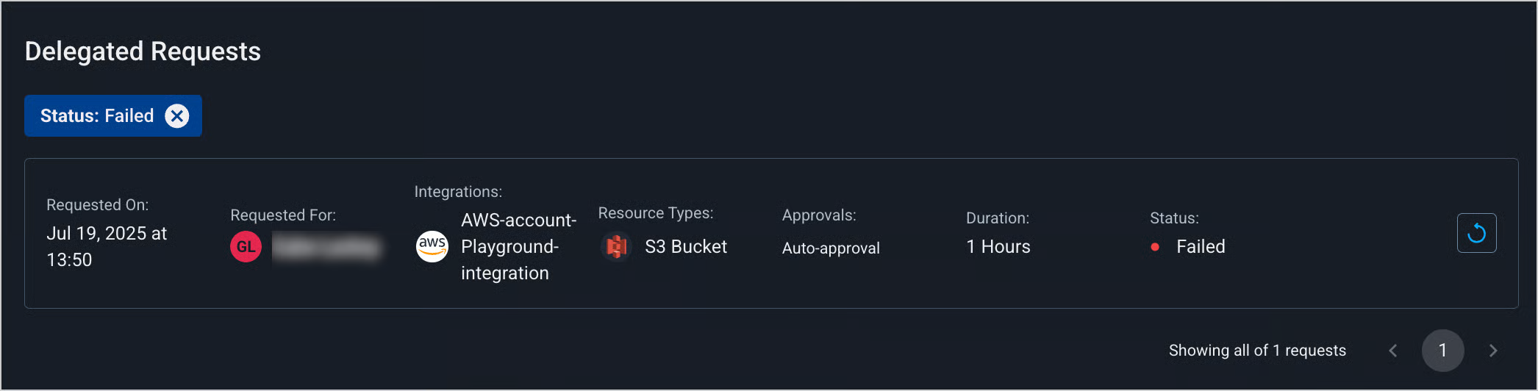Select page 1 in pagination

tap(1442, 351)
